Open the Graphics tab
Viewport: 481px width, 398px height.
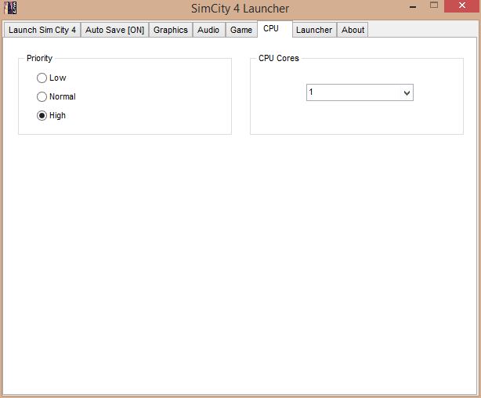coord(171,30)
